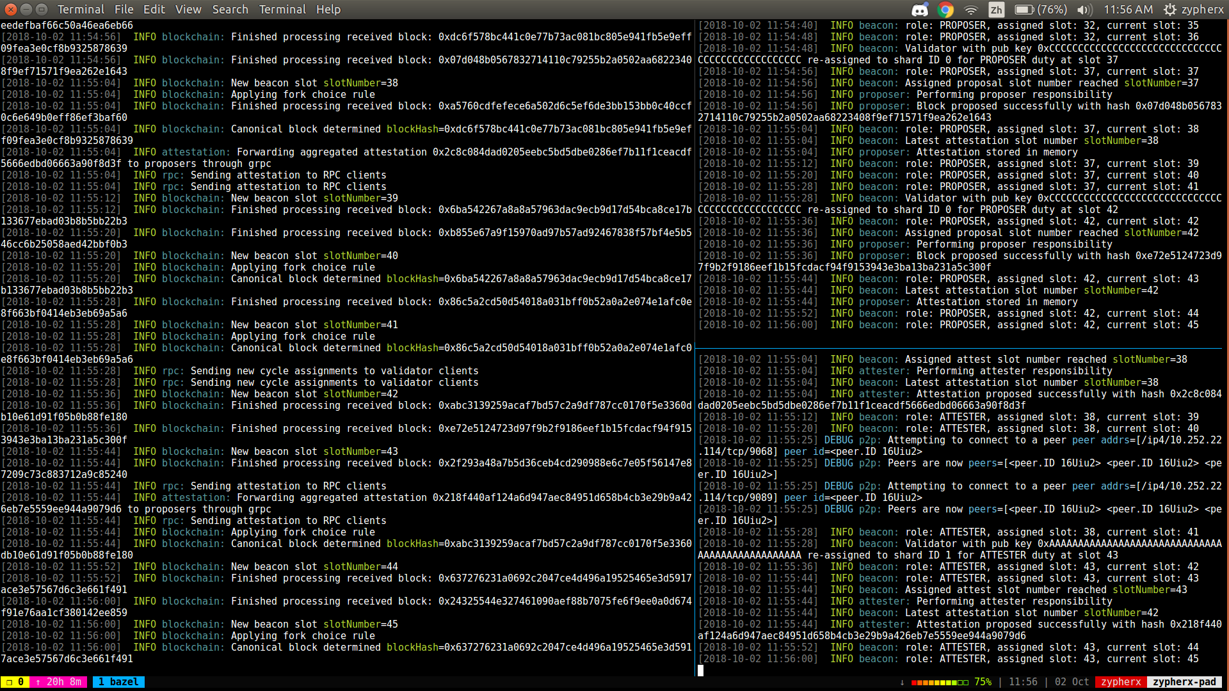Open the Help menu
This screenshot has width=1229, height=691.
pyautogui.click(x=328, y=10)
